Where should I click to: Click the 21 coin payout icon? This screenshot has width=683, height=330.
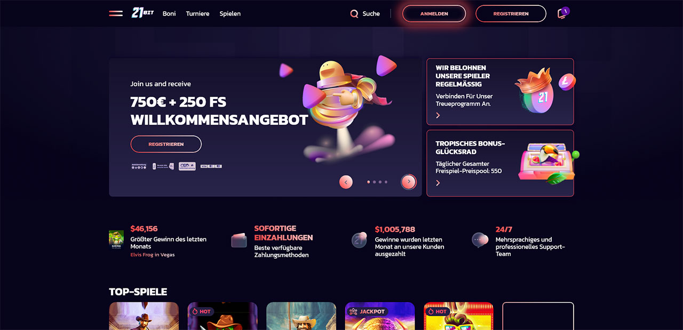click(x=359, y=240)
